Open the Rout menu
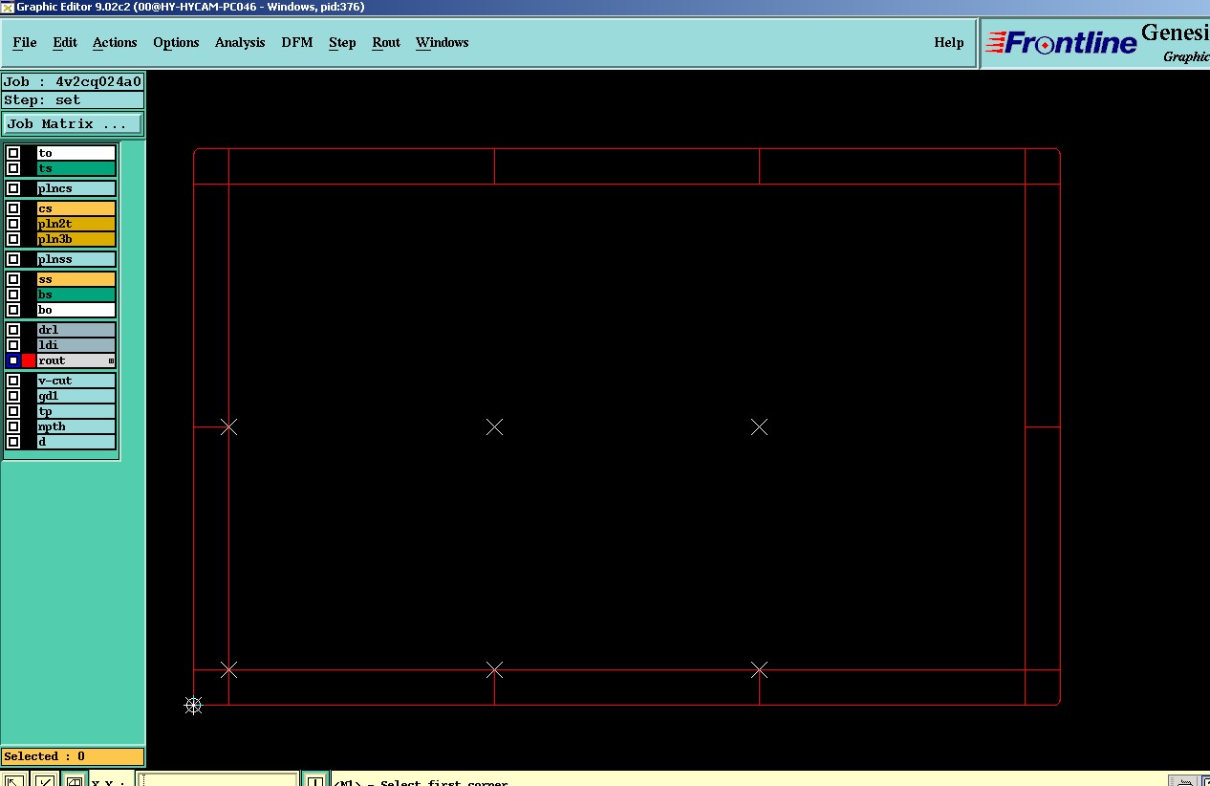 [x=386, y=42]
